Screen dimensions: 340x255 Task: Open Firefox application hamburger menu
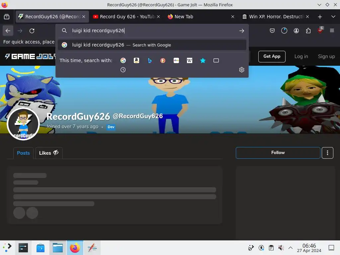pos(332,31)
